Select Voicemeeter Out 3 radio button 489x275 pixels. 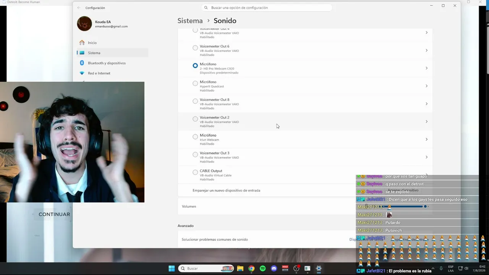point(195,154)
